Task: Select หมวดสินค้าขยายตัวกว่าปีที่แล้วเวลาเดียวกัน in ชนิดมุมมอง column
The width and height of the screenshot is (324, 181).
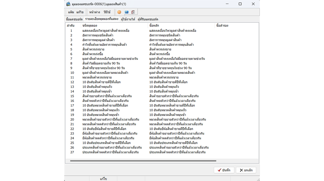Action: click(111, 119)
